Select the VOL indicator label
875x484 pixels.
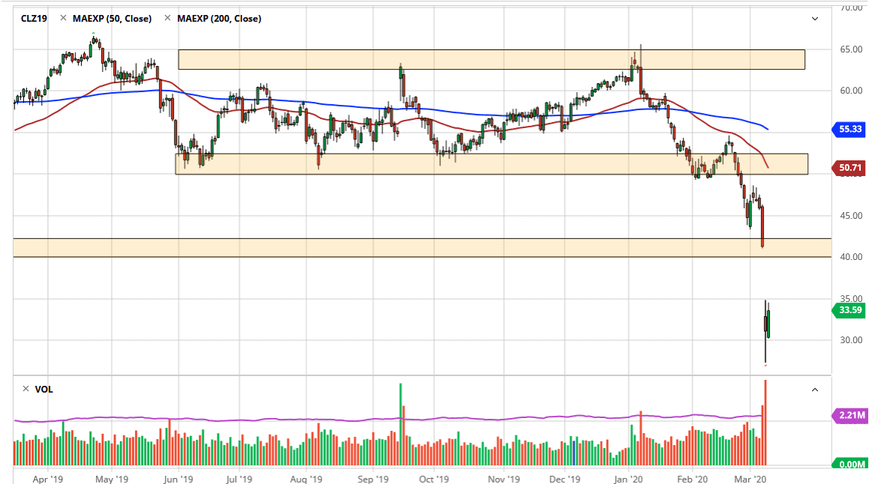pyautogui.click(x=44, y=389)
